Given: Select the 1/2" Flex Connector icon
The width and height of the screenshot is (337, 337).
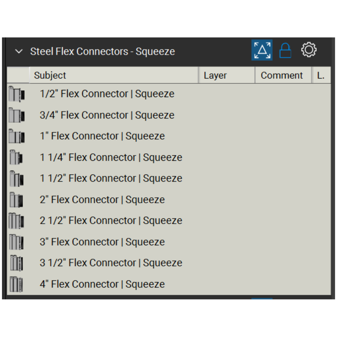Looking at the screenshot, I should 17,94.
